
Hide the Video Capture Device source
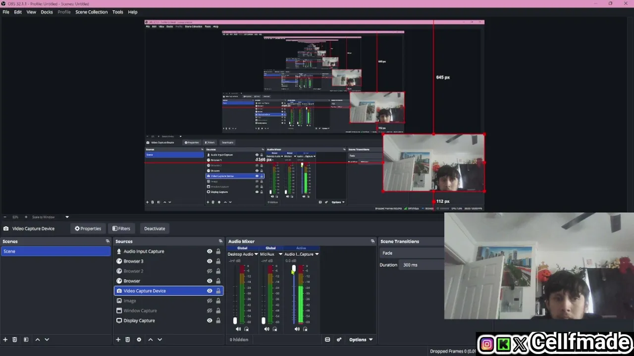tap(210, 291)
